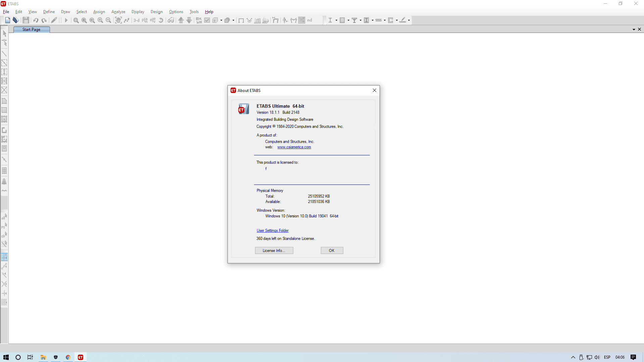Viewport: 644px width, 362px height.
Task: Click the License Info... button
Action: 274,251
